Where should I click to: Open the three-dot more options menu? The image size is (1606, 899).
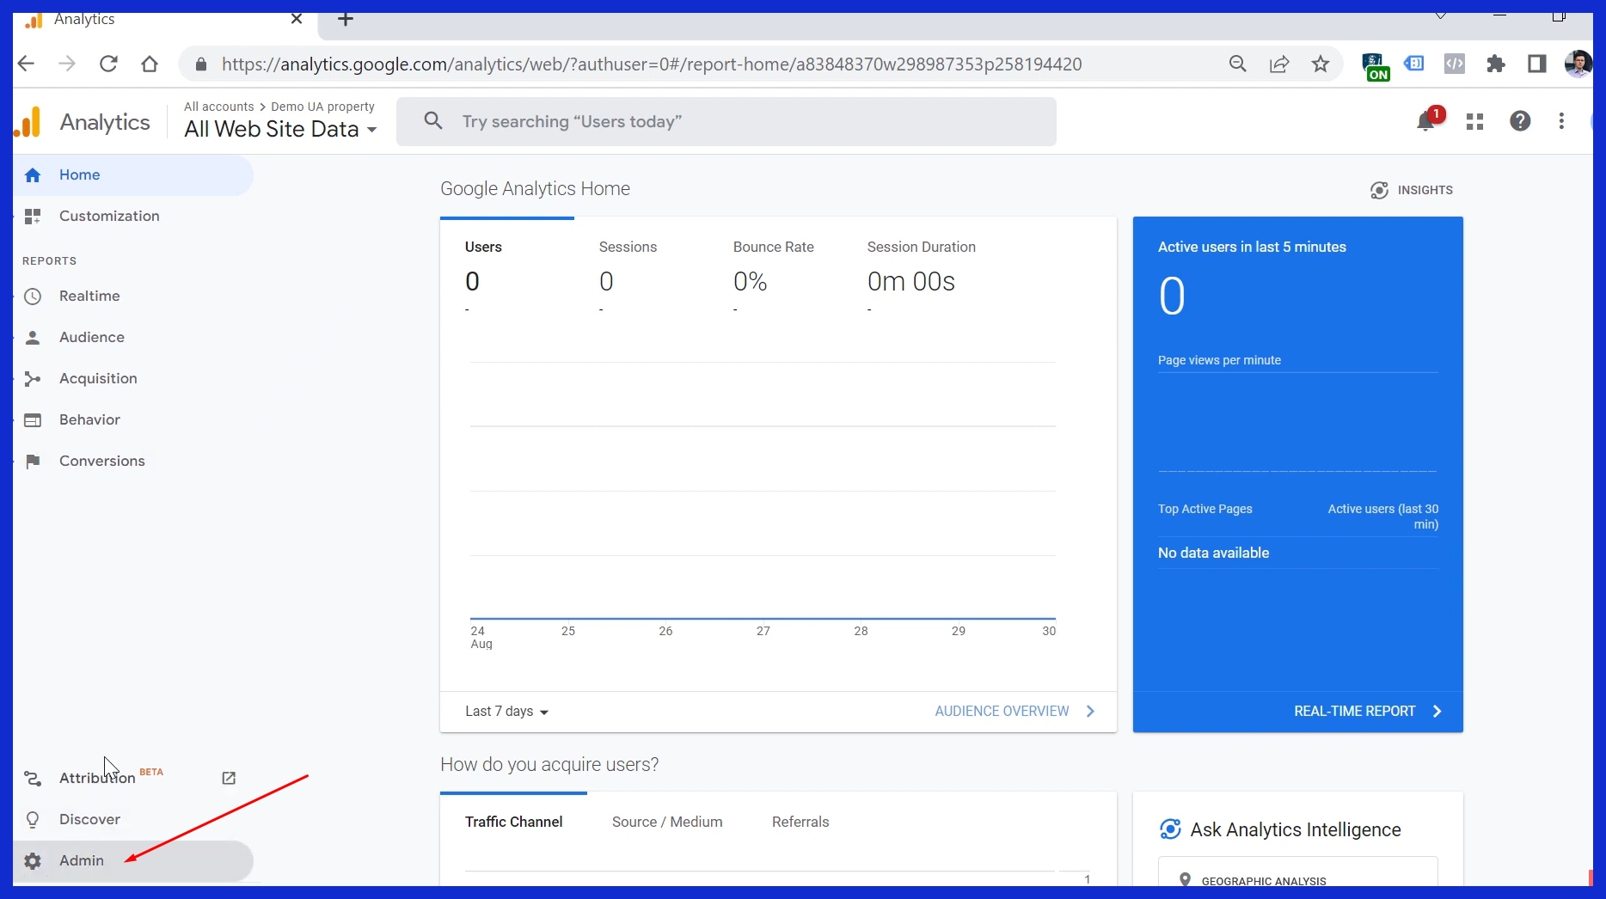[x=1561, y=121]
